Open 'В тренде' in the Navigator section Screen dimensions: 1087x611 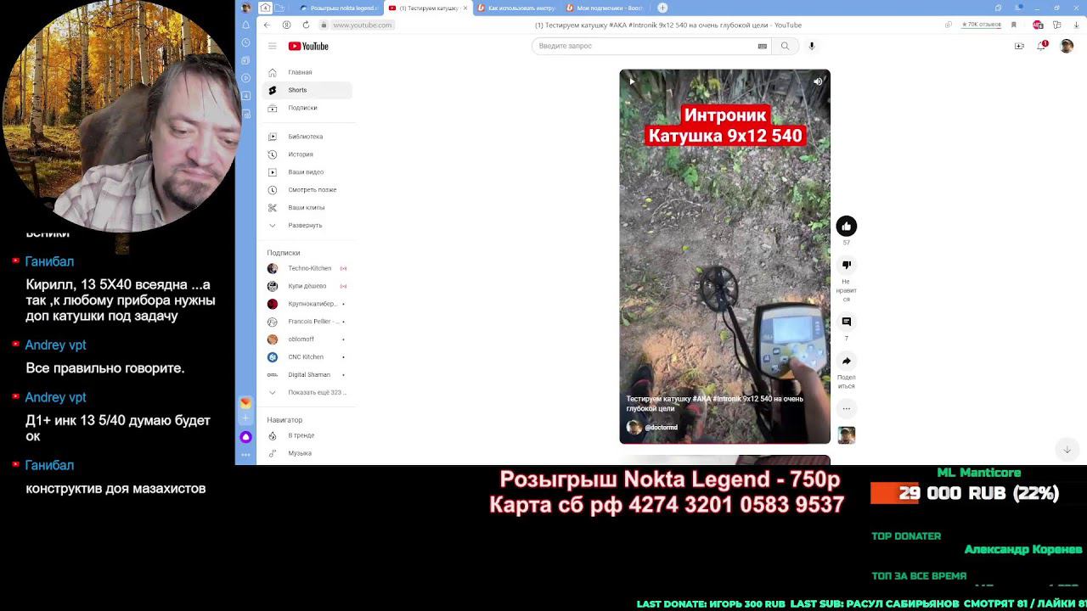[307, 435]
